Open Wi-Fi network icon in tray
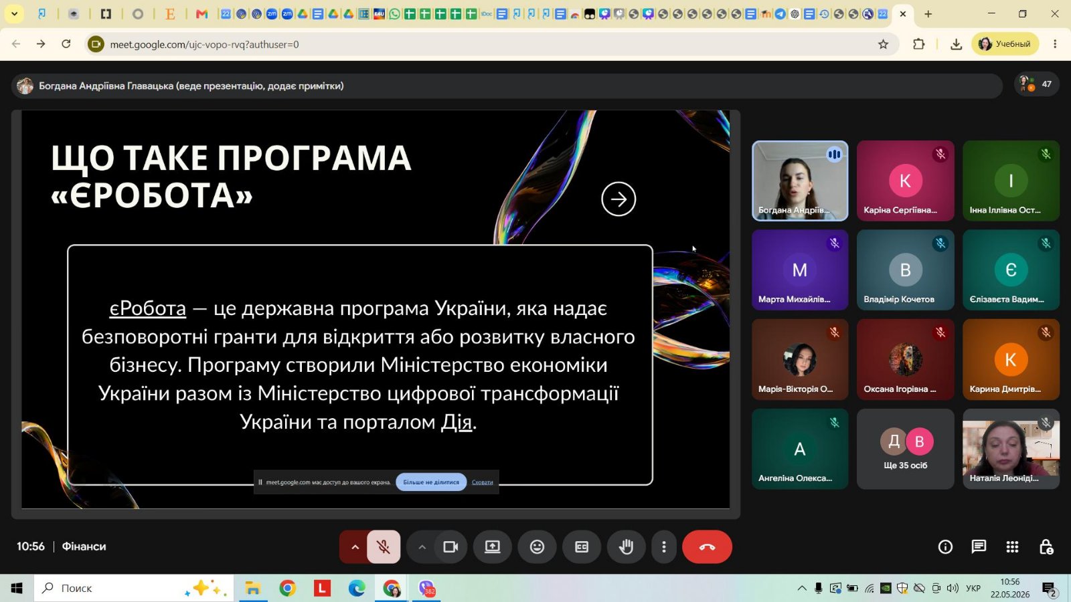The image size is (1071, 602). tap(869, 589)
